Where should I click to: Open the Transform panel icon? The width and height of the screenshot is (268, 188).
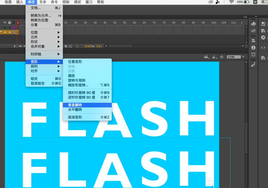[253, 54]
